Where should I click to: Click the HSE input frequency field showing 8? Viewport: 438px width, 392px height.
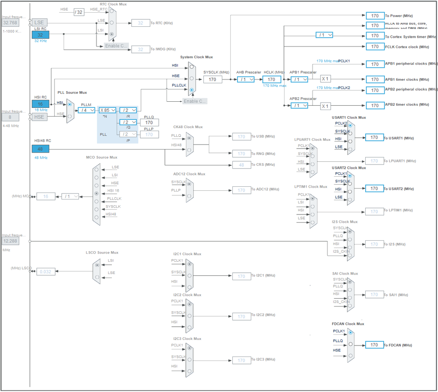[x=11, y=117]
